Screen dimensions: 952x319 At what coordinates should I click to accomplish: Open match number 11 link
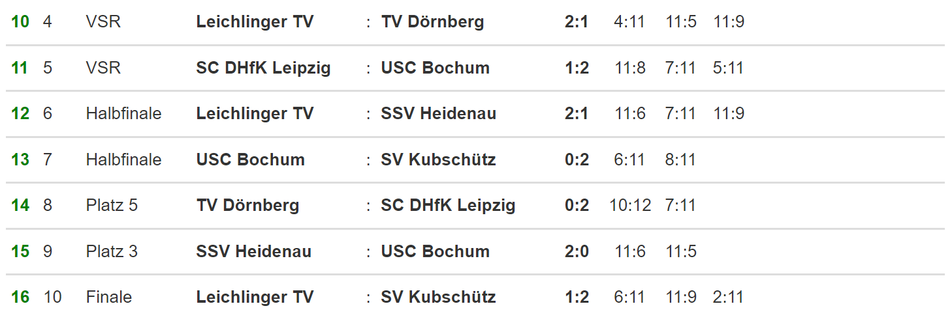[20, 68]
